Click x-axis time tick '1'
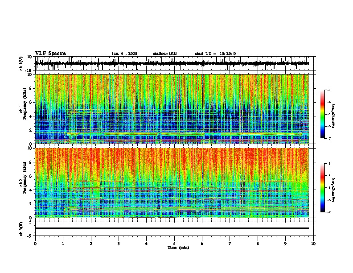353x273 pixels. click(63, 244)
